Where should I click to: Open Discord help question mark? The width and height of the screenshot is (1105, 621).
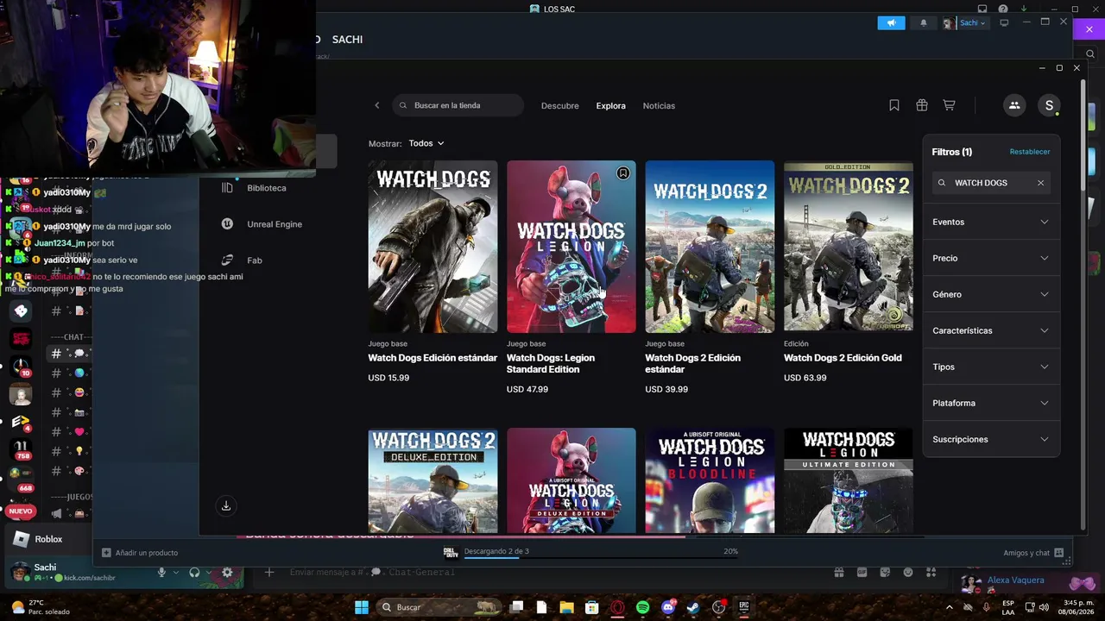(x=1003, y=9)
